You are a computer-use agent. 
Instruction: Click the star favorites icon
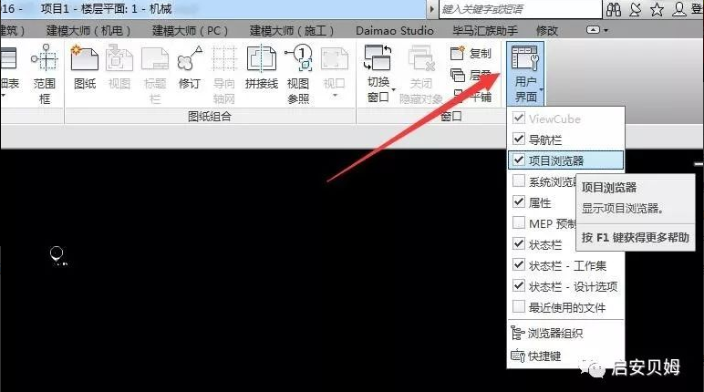pos(657,9)
